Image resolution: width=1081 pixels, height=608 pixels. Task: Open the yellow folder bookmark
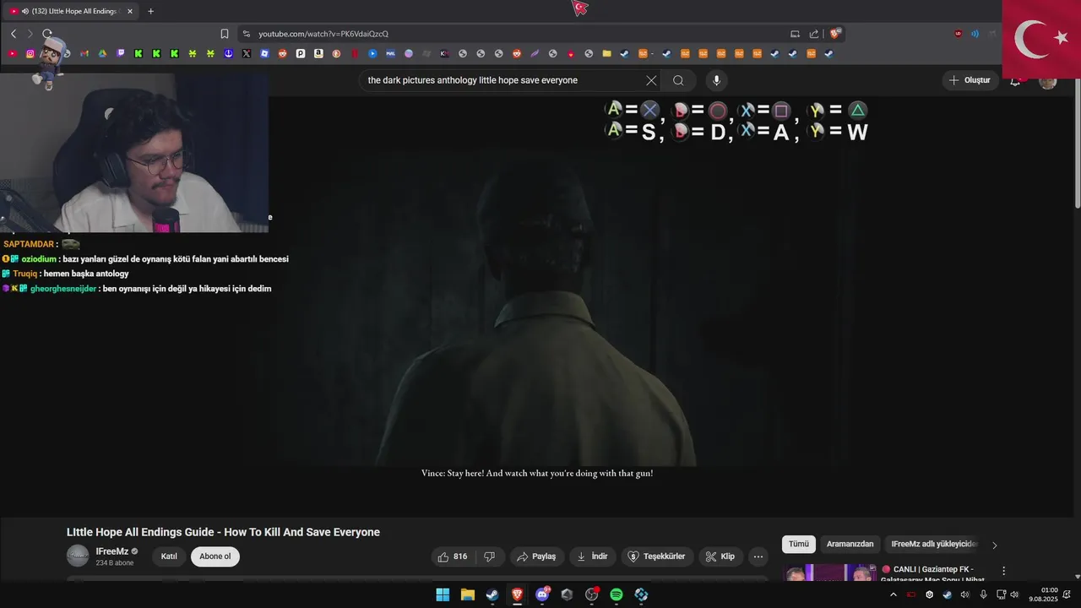coord(606,53)
